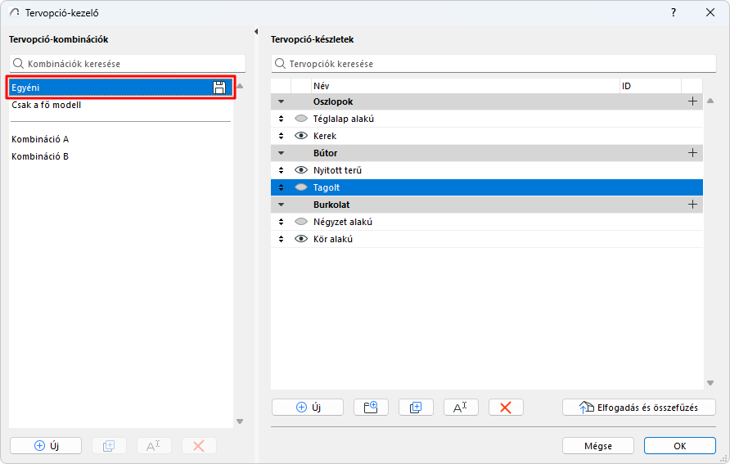730x464 pixels.
Task: Select the Négyzet alakú option name
Action: [343, 222]
